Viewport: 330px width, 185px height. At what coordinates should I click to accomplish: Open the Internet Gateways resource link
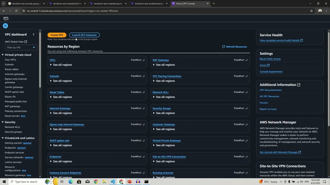[x=60, y=108]
